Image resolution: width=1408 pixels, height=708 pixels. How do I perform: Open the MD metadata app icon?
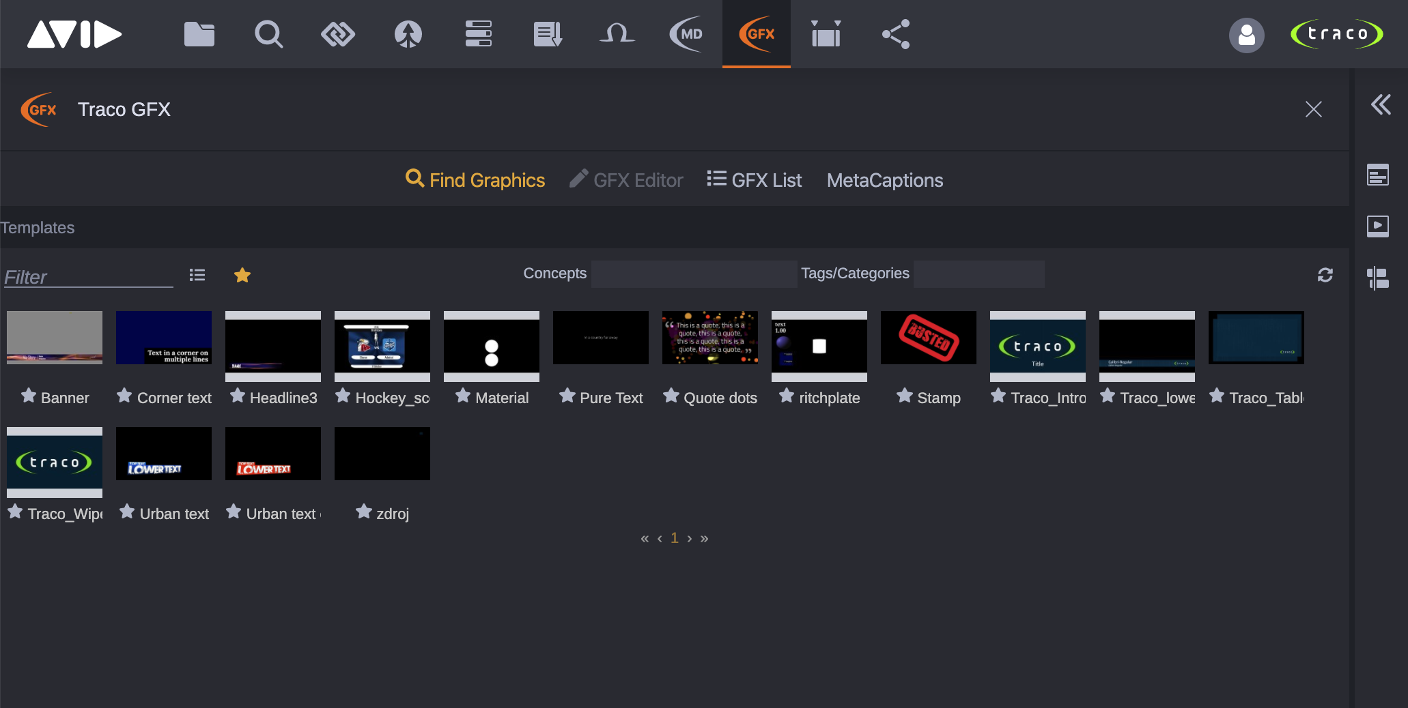point(686,34)
